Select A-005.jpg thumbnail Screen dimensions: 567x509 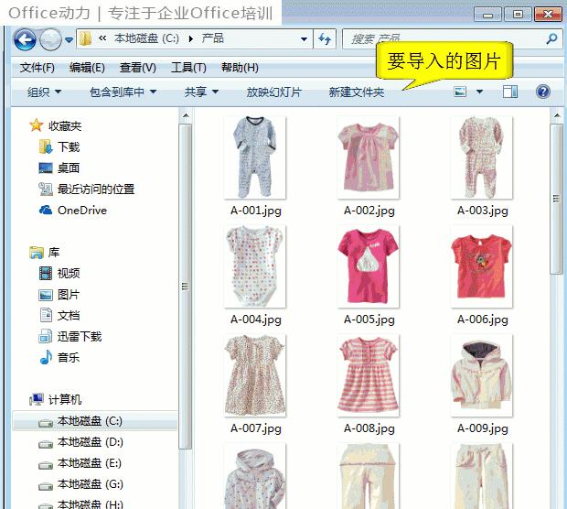[x=369, y=266]
